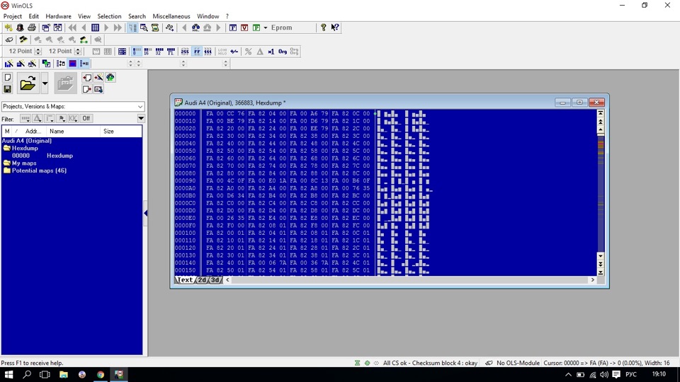Go to next map with right arrow
Viewport: 680px width, 382px height.
pos(106,28)
